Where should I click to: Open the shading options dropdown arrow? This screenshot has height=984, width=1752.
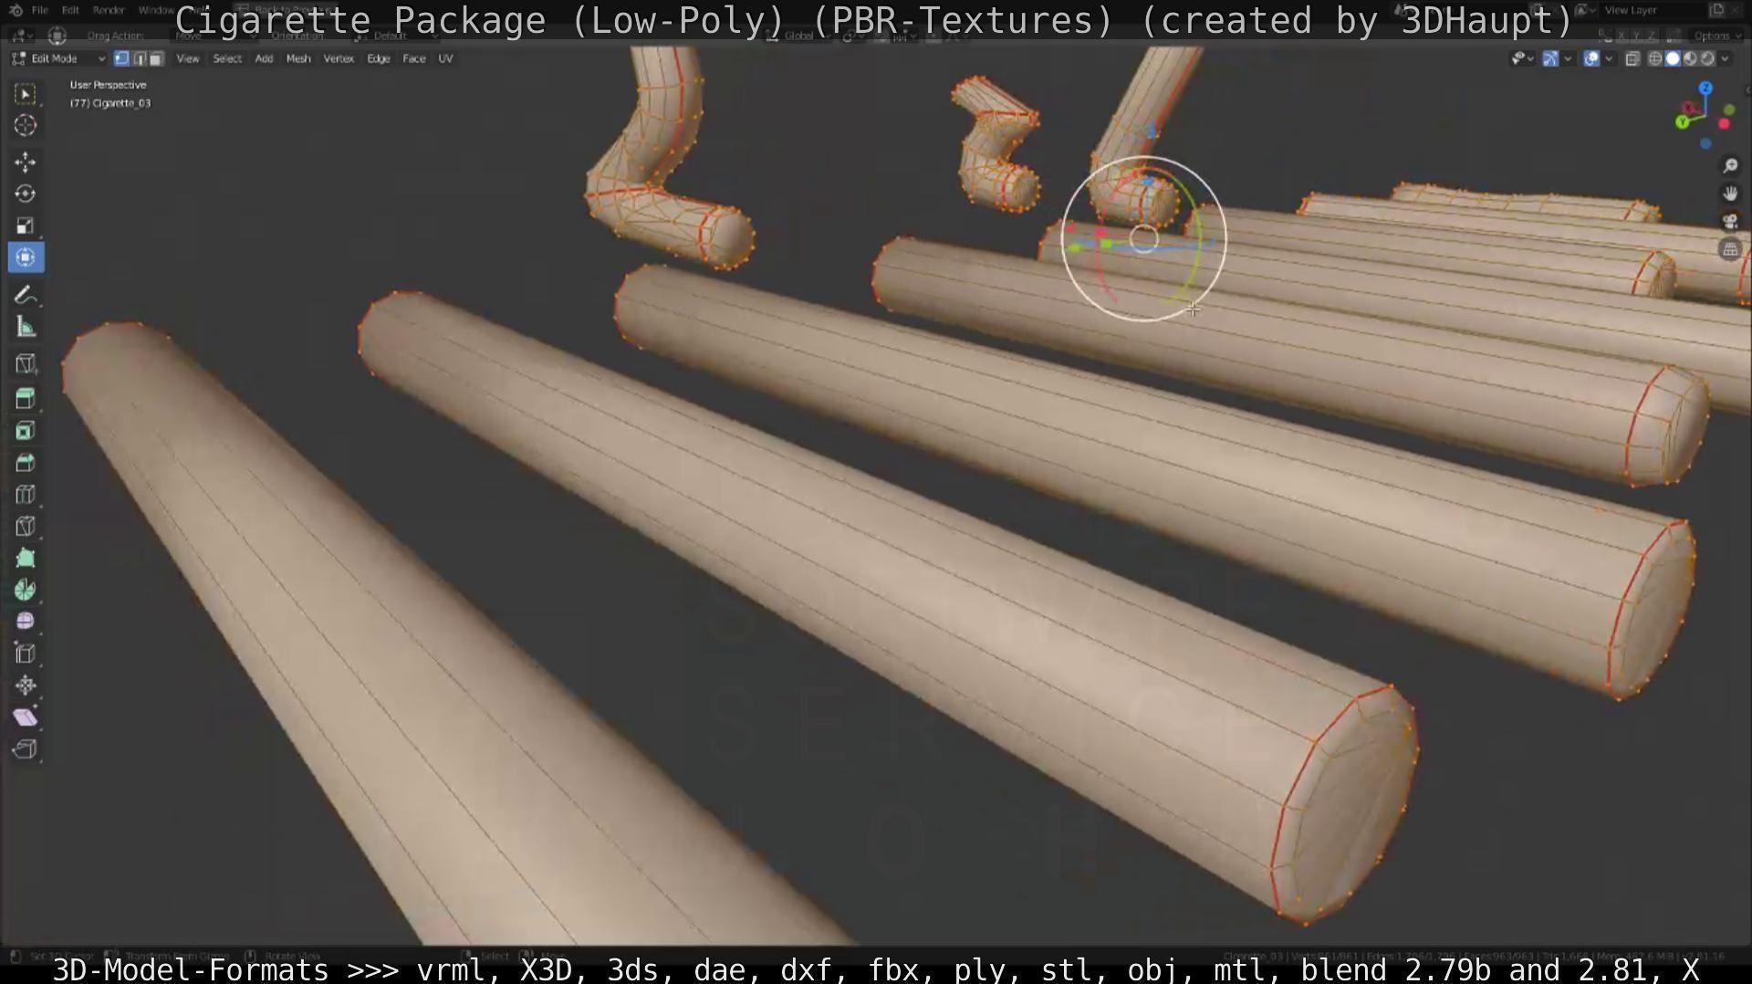coord(1725,58)
